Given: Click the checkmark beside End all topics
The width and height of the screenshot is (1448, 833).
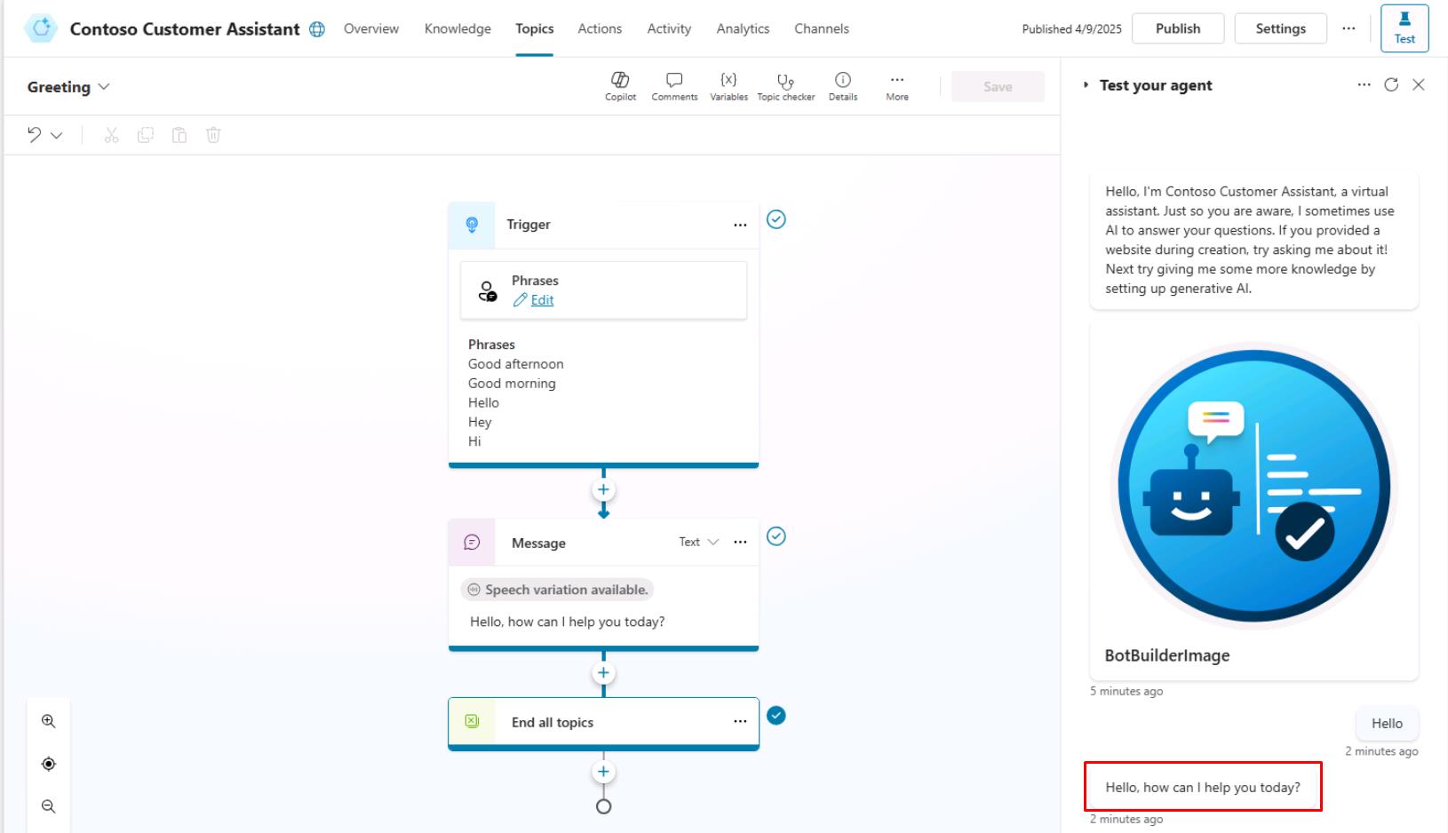Looking at the screenshot, I should coord(776,716).
